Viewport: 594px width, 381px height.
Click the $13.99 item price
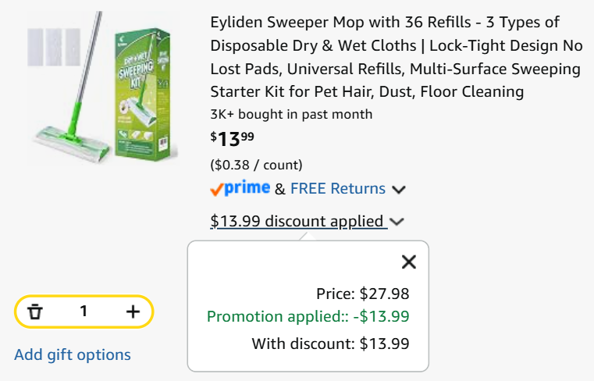tap(233, 139)
